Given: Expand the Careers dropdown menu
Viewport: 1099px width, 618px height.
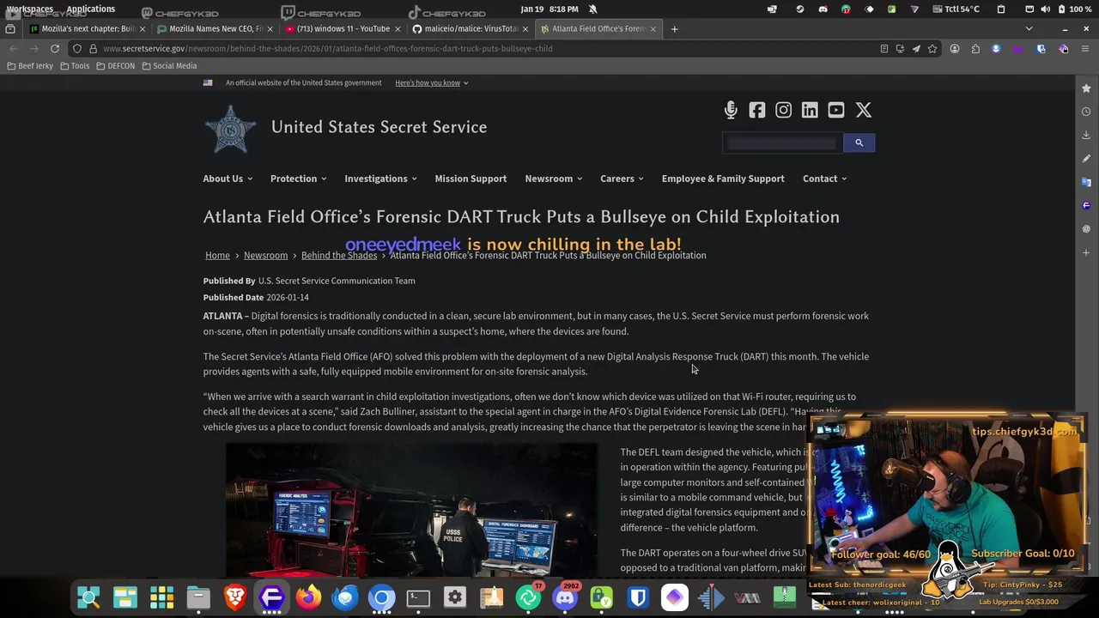Looking at the screenshot, I should (x=622, y=179).
